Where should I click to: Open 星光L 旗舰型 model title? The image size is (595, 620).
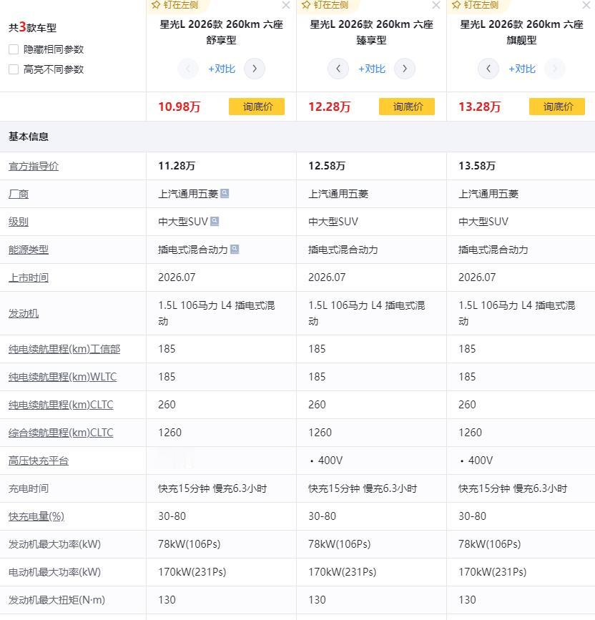click(x=522, y=32)
